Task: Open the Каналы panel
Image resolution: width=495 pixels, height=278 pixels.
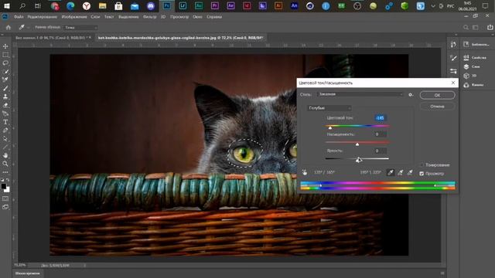Action: point(474,85)
